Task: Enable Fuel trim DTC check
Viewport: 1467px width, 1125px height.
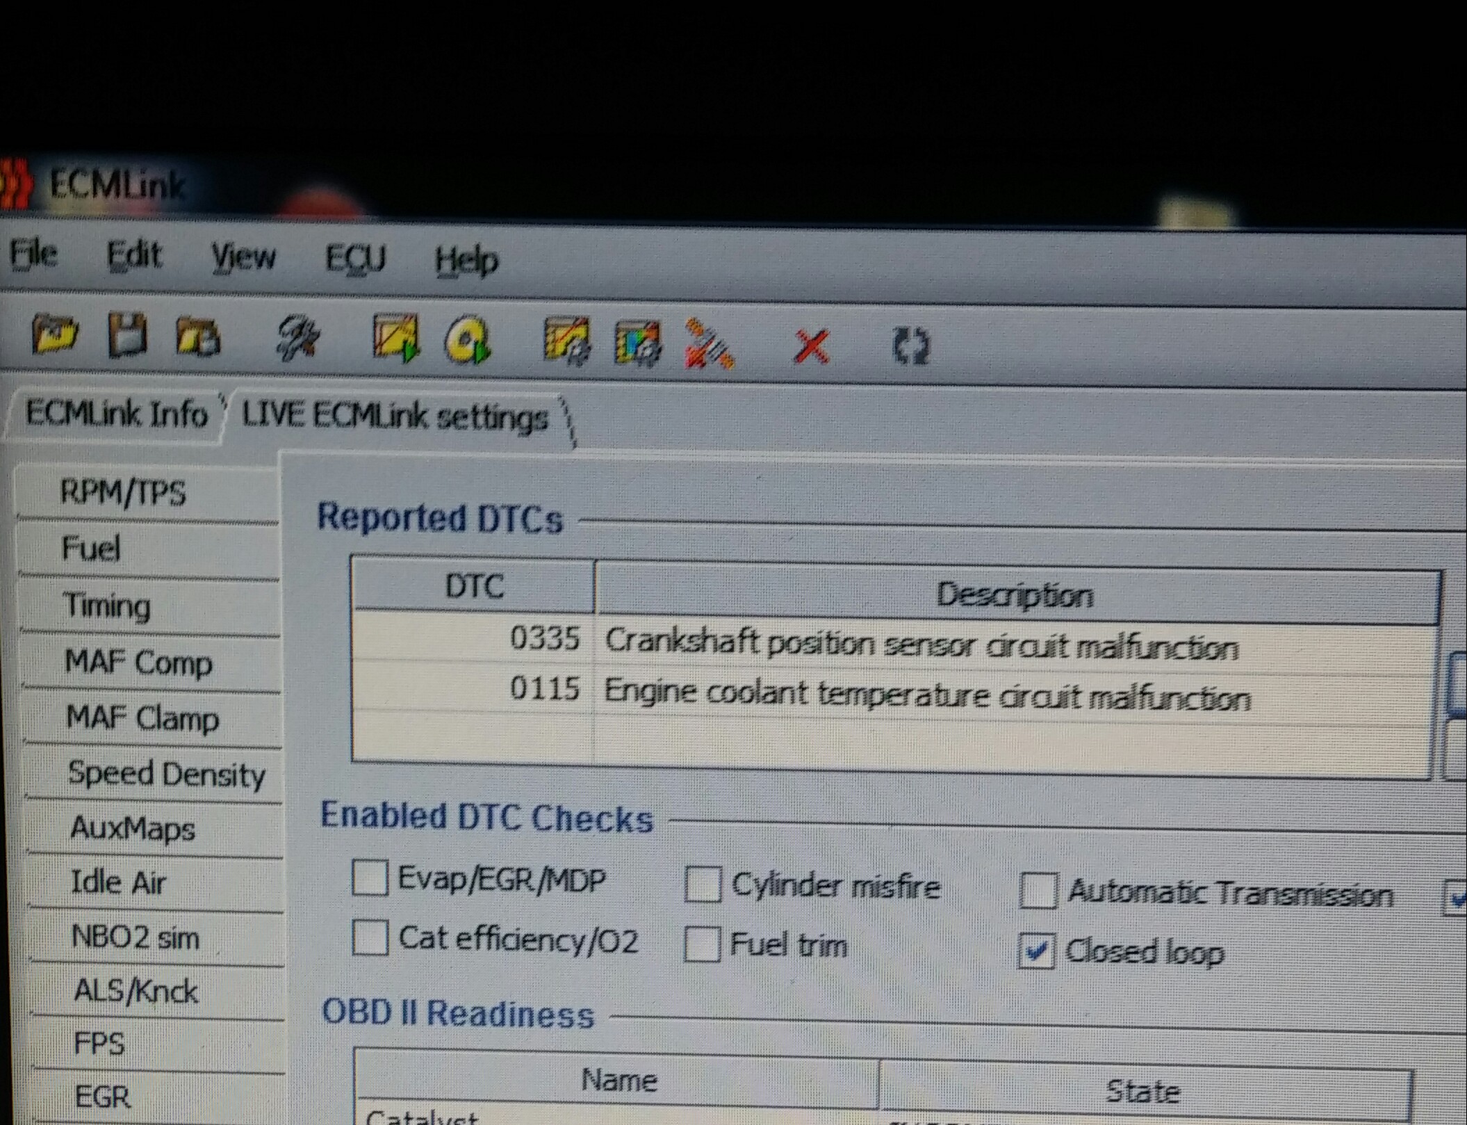Action: click(702, 944)
